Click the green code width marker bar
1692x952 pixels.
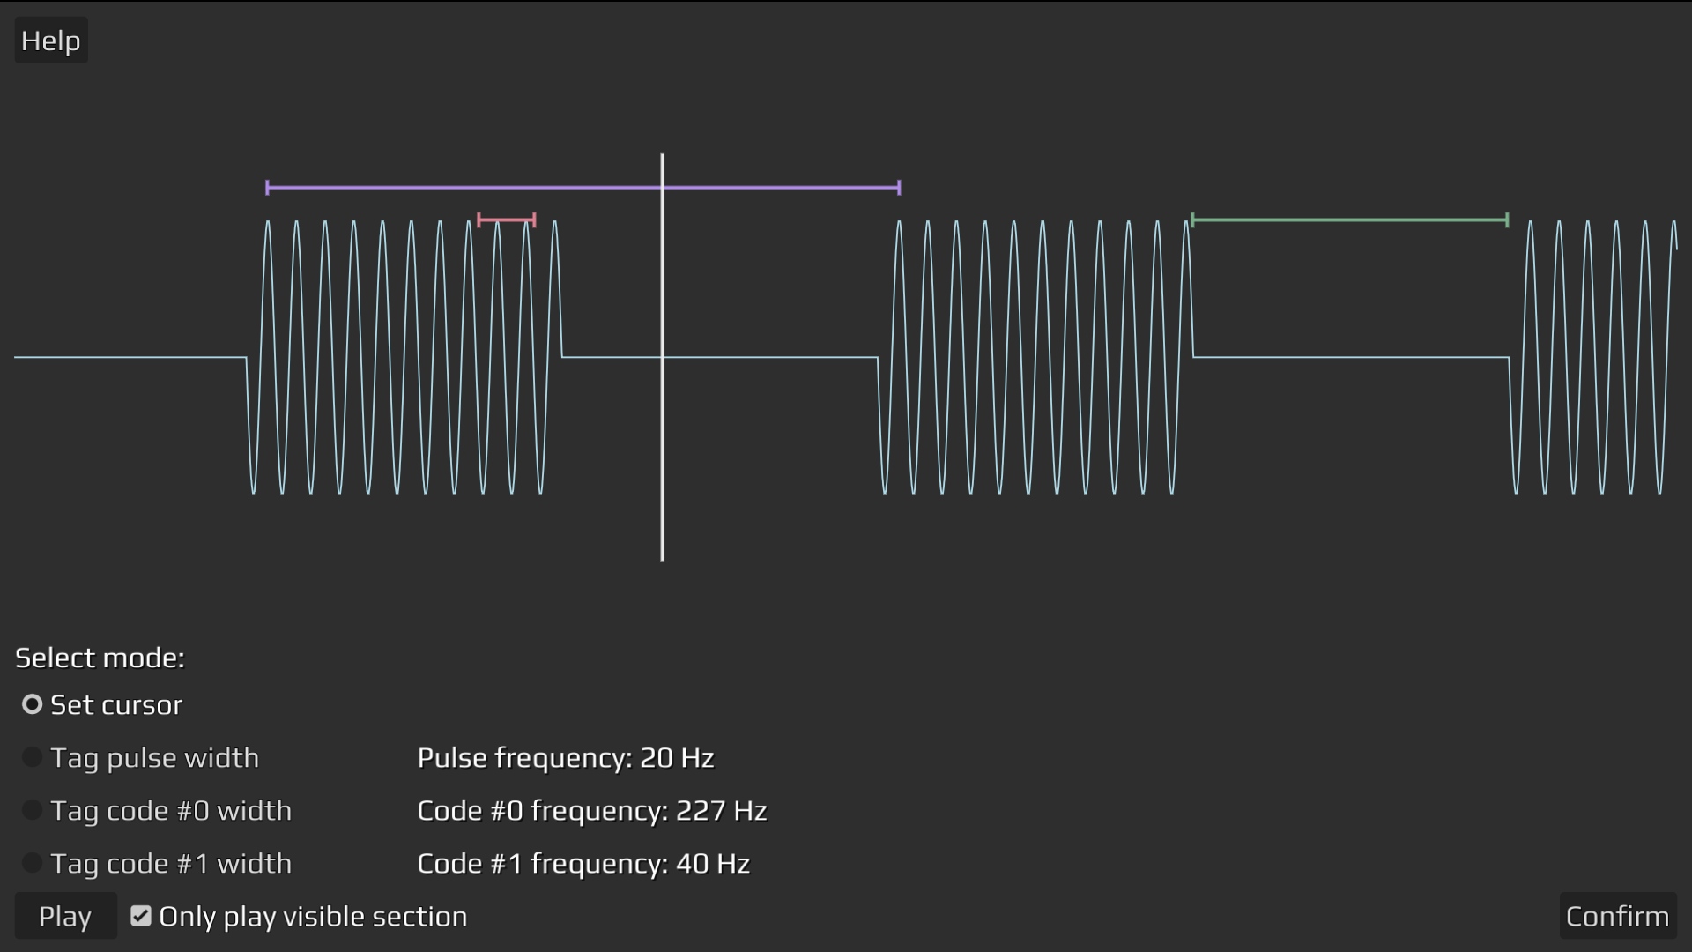pos(1348,219)
